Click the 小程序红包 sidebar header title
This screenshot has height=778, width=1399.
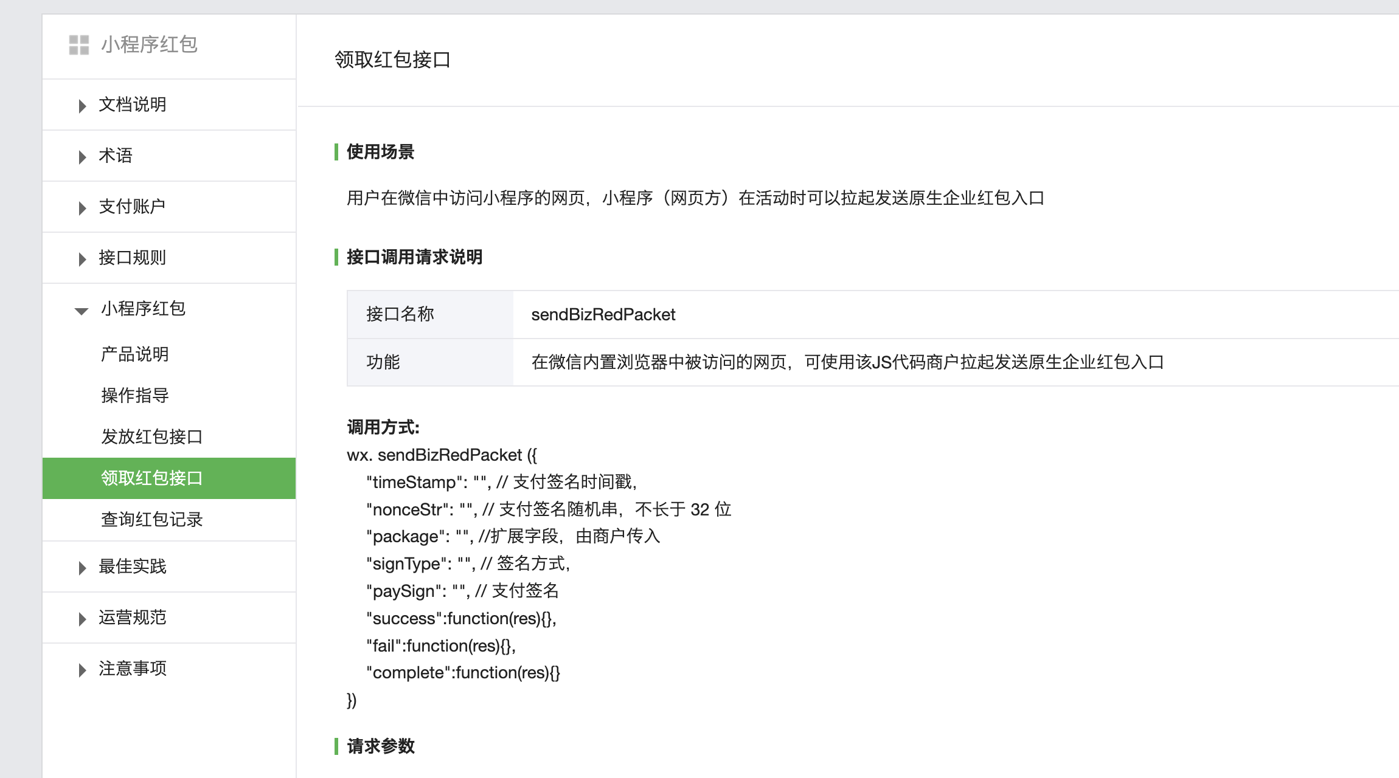(x=149, y=44)
